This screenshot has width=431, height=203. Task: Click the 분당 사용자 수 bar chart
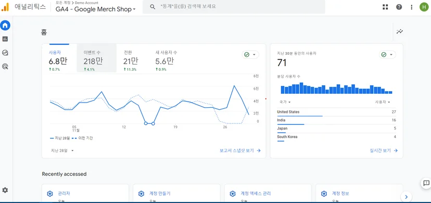pos(336,88)
